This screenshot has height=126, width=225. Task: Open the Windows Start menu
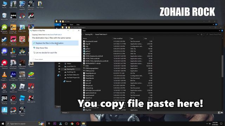pos(3,124)
